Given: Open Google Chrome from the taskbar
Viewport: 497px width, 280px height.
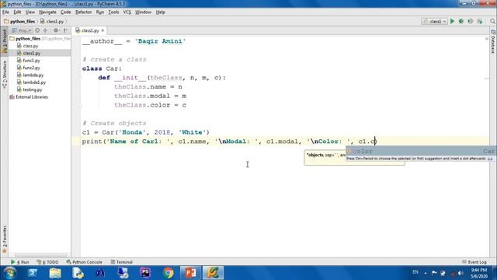Looking at the screenshot, I should click(168, 273).
